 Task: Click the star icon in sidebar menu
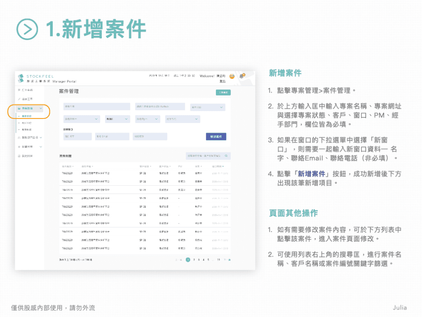pos(19,146)
